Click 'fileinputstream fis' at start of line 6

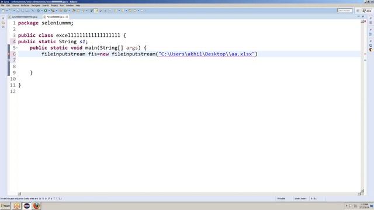coord(69,54)
